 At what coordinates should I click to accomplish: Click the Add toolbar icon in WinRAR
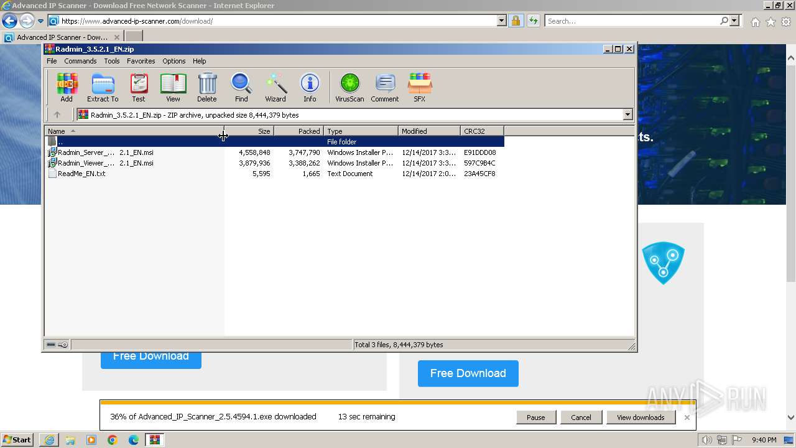67,87
